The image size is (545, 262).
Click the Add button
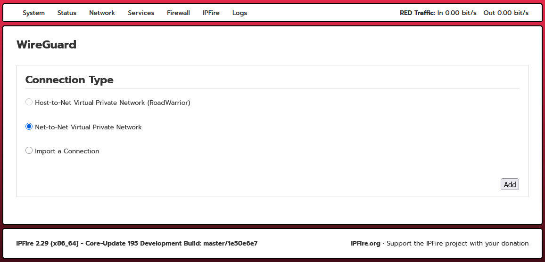(510, 184)
